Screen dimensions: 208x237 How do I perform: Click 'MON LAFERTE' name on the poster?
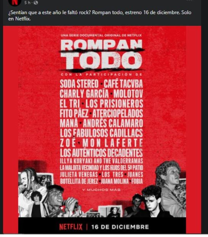point(113,143)
